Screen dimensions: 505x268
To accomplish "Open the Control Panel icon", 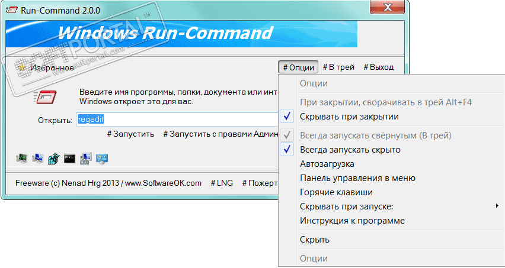I will (102, 158).
